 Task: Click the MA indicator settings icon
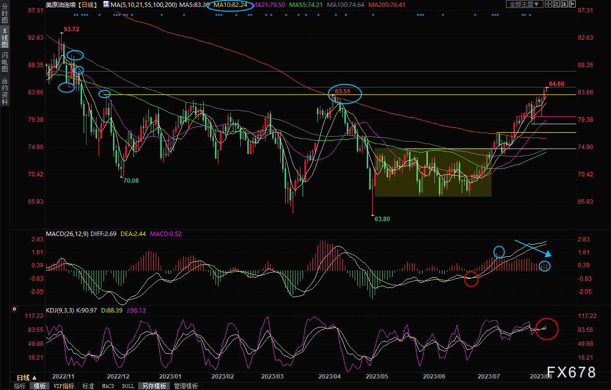click(106, 4)
